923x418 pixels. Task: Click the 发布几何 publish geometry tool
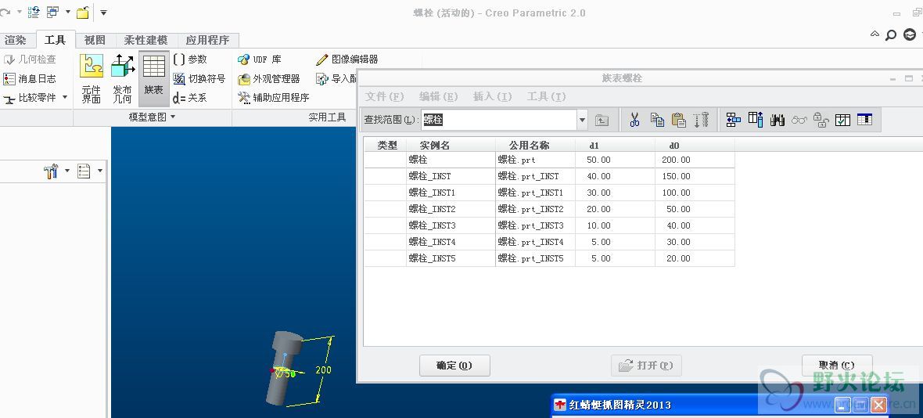123,79
